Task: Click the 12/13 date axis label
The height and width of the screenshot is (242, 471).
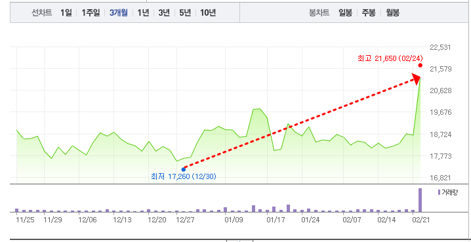Action: click(x=122, y=220)
